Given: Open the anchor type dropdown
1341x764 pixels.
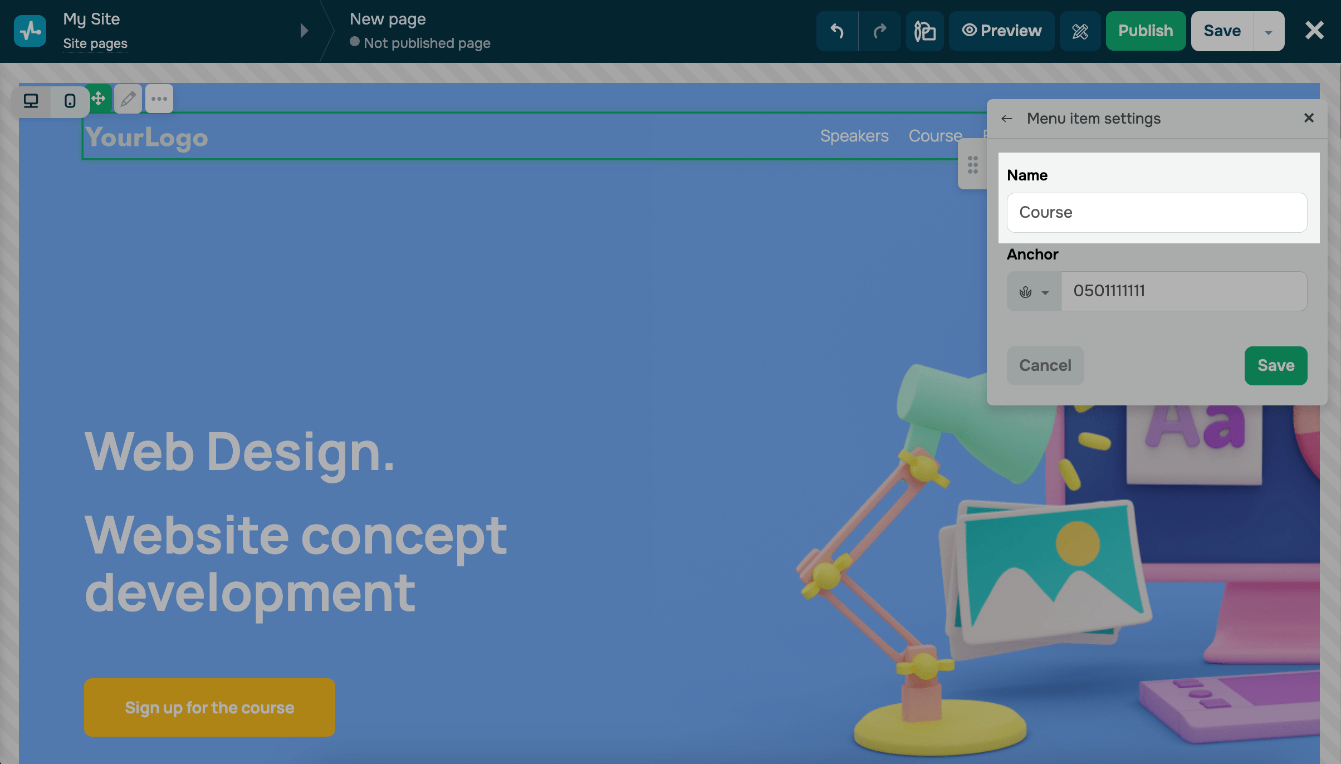Looking at the screenshot, I should (1034, 292).
